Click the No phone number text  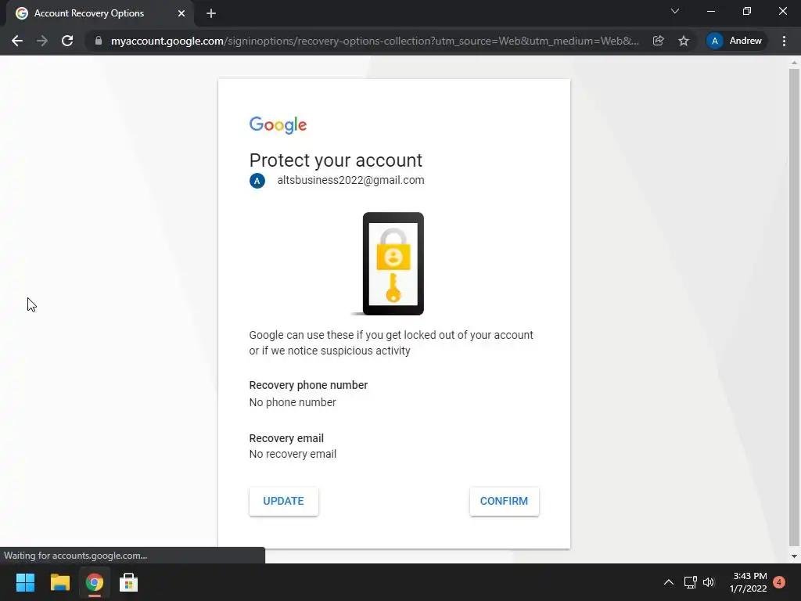point(293,403)
